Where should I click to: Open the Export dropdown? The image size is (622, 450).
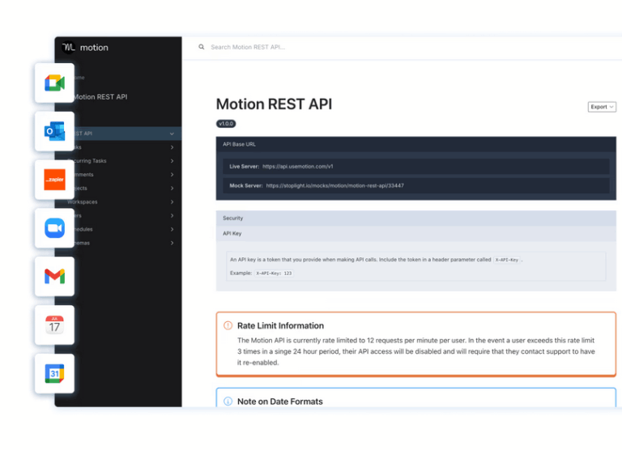click(602, 107)
